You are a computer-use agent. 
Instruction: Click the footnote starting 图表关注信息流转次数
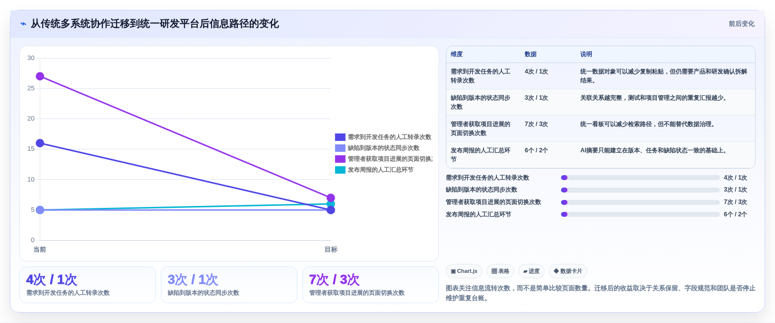click(601, 293)
